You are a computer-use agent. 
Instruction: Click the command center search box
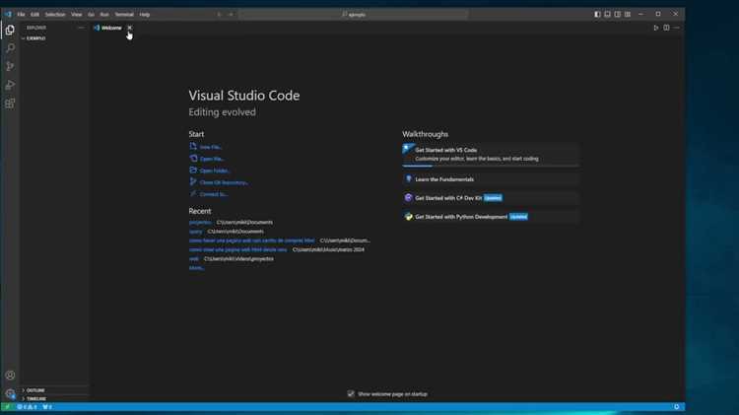point(354,15)
